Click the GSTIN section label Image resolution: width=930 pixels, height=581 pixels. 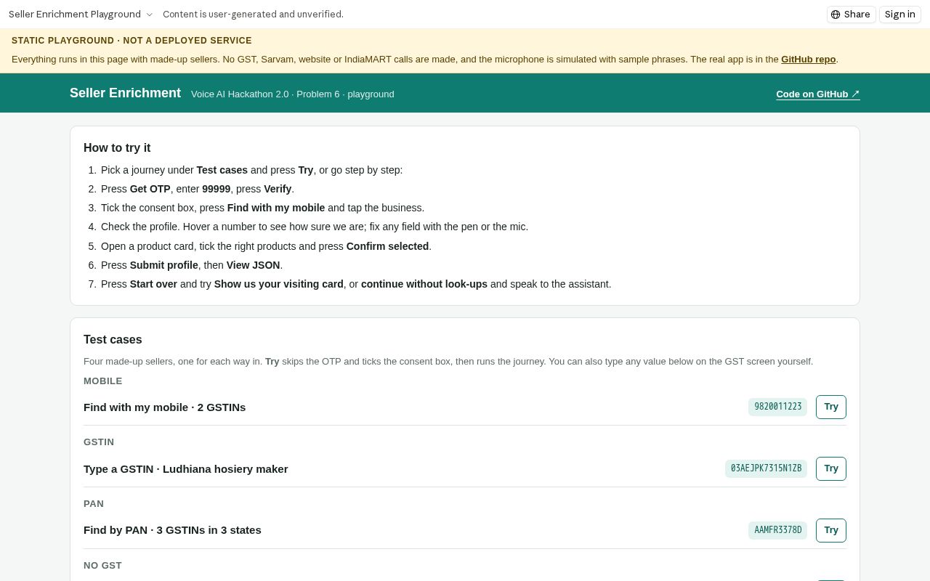pyautogui.click(x=99, y=442)
